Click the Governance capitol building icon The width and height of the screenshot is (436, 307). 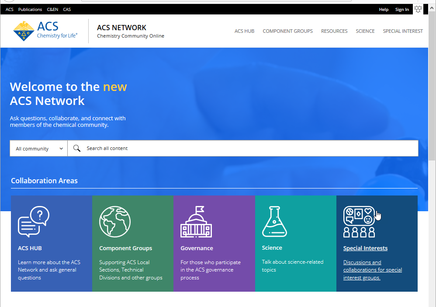pos(196,222)
